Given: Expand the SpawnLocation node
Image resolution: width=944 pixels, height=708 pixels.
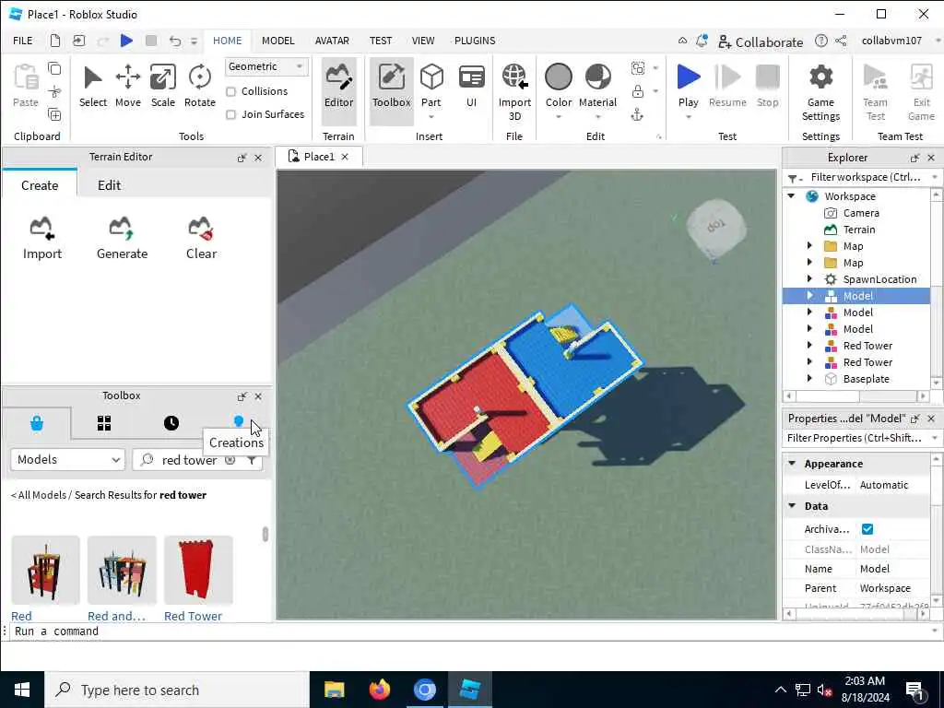Looking at the screenshot, I should 809,278.
